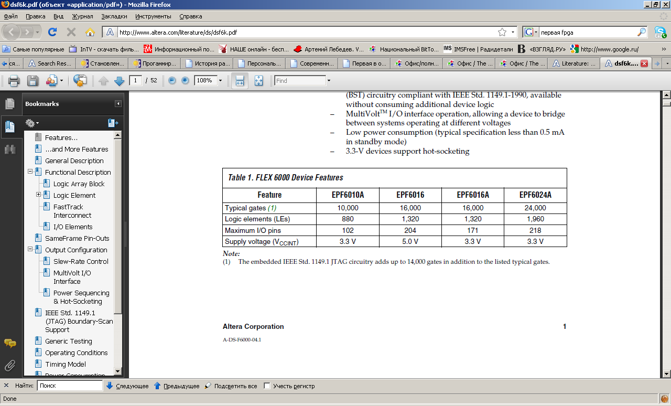Switch to the Search Res... tab
Screen dimensions: 671x406
pyautogui.click(x=50, y=63)
